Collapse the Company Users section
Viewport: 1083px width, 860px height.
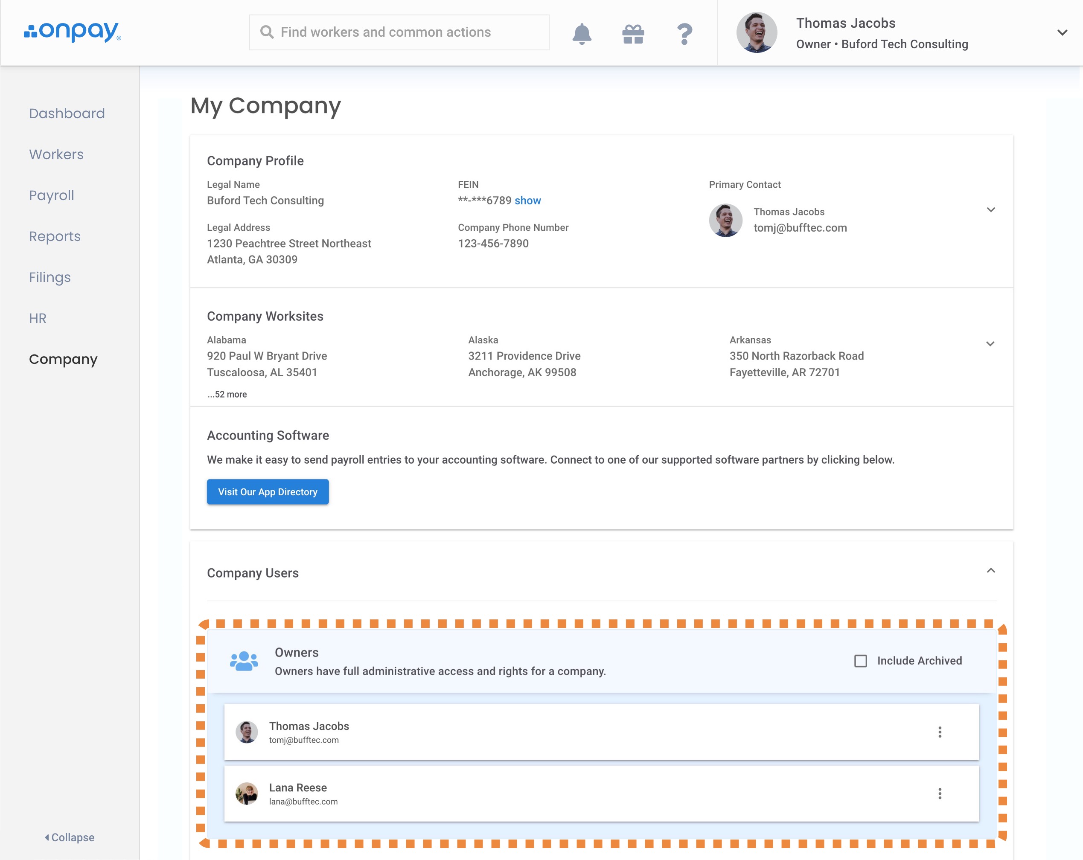click(x=990, y=570)
